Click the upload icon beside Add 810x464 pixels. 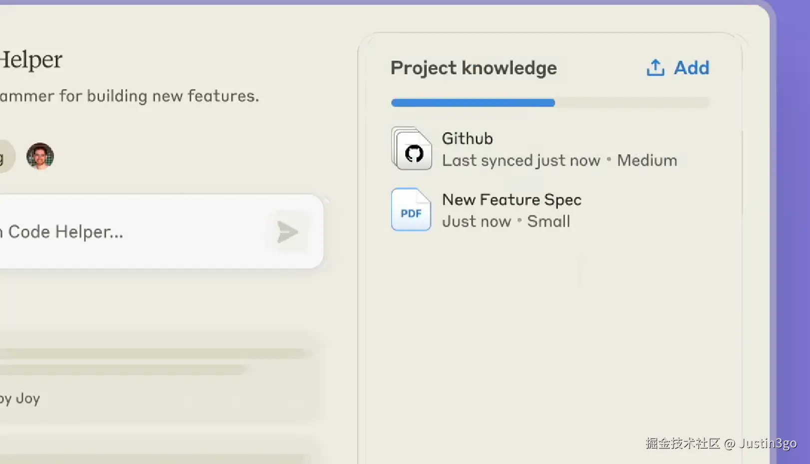[x=655, y=68]
